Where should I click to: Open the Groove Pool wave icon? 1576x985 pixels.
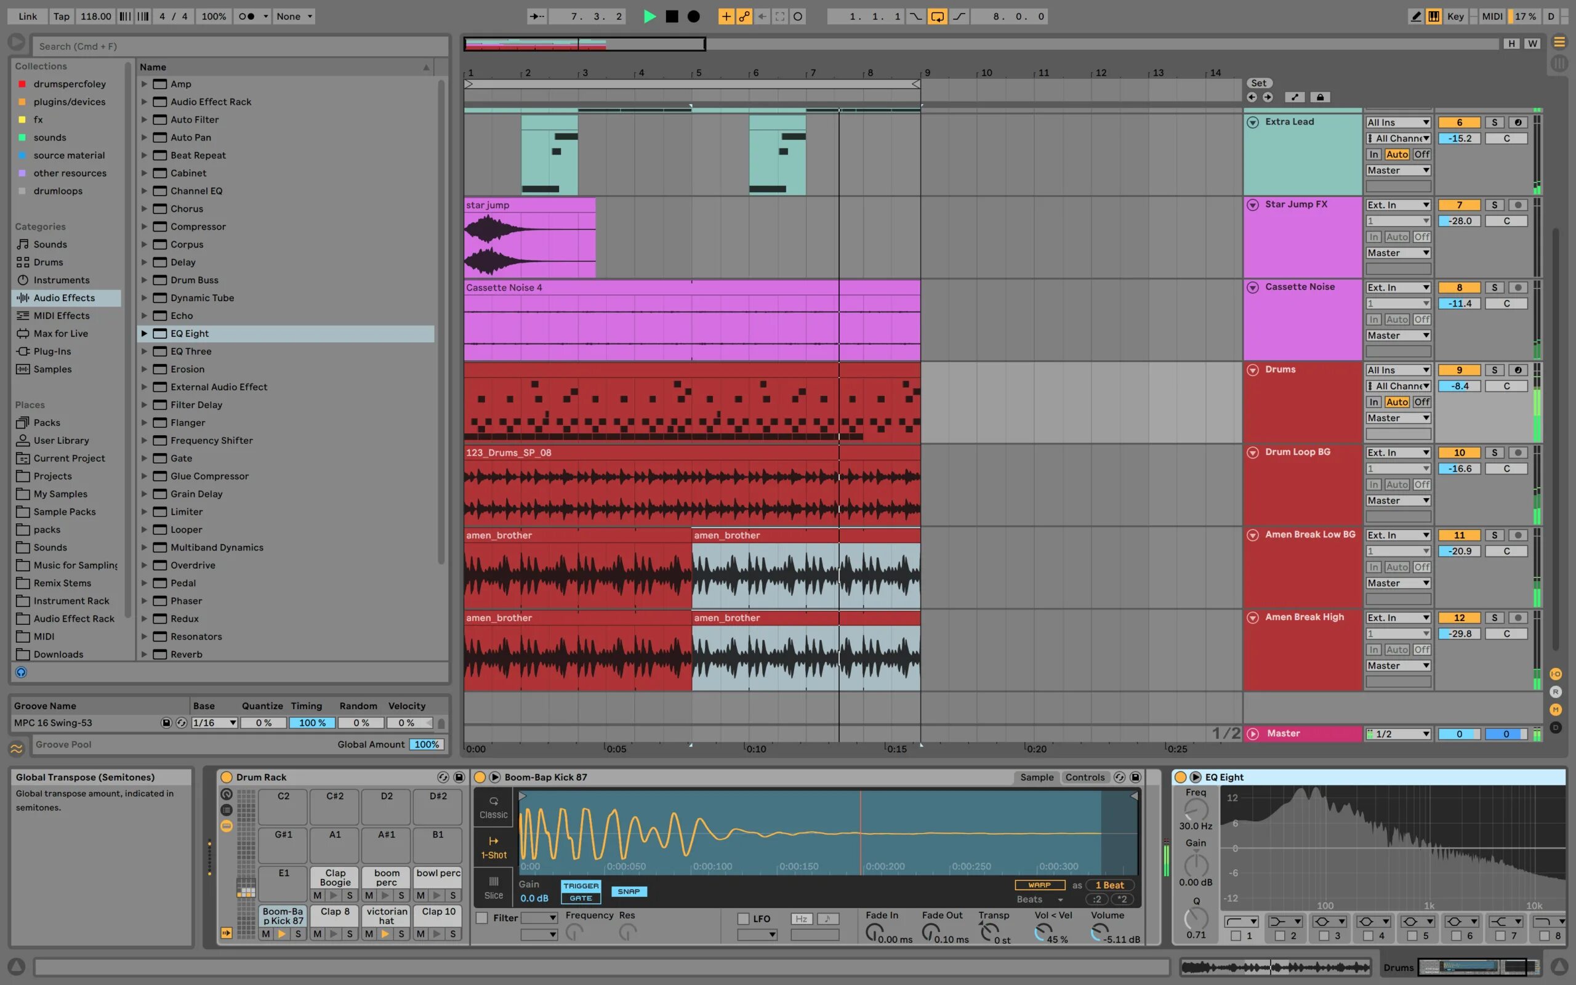pos(17,748)
